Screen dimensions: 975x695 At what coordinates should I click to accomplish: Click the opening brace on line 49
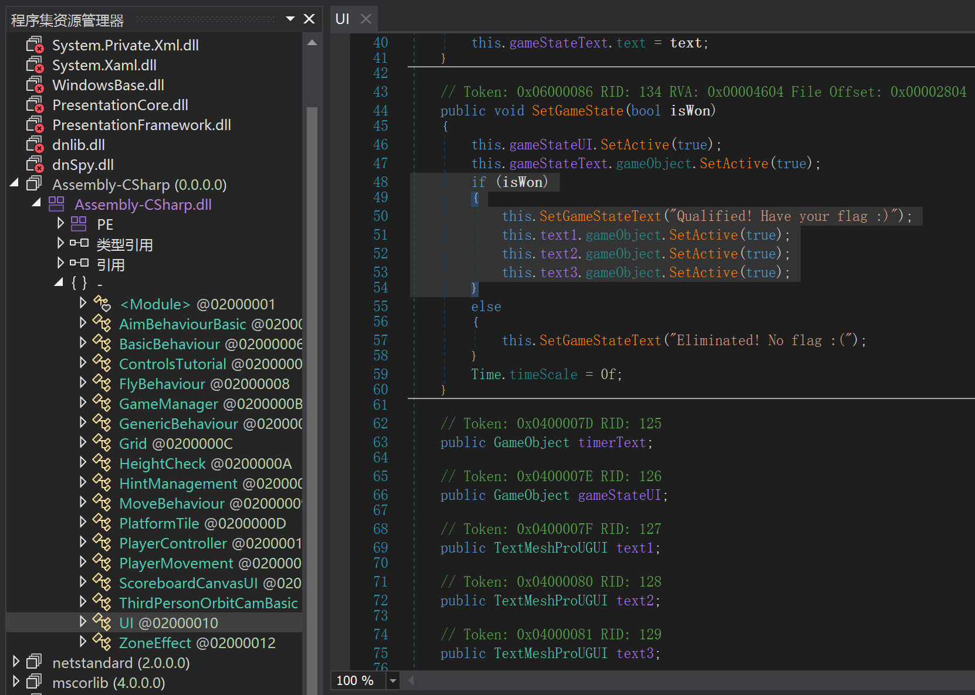475,199
